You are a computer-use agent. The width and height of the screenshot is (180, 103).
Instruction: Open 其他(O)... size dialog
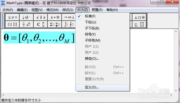coord(102,59)
